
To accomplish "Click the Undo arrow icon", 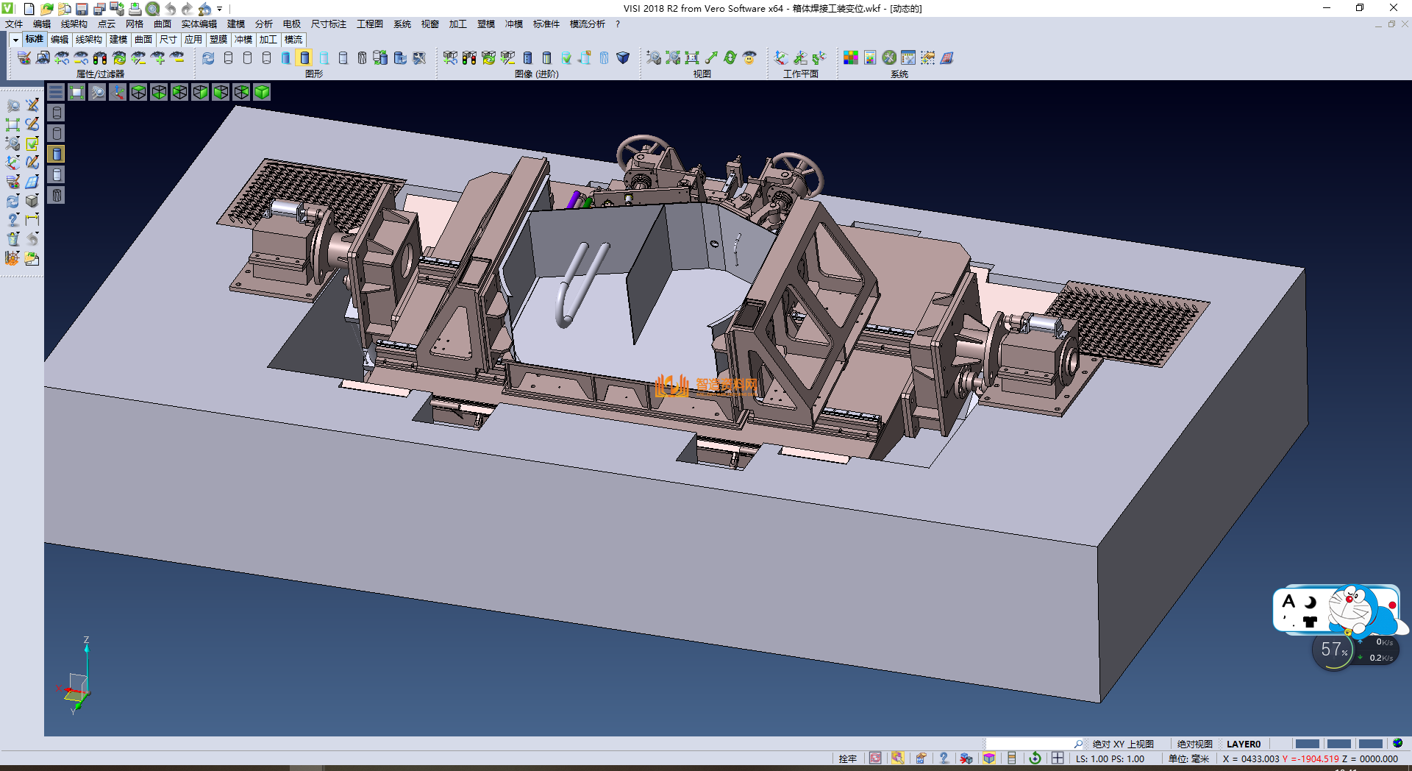I will (x=170, y=9).
